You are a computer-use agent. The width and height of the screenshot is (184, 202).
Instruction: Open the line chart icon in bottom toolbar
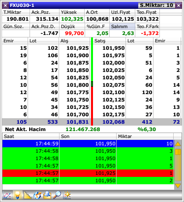7,195
